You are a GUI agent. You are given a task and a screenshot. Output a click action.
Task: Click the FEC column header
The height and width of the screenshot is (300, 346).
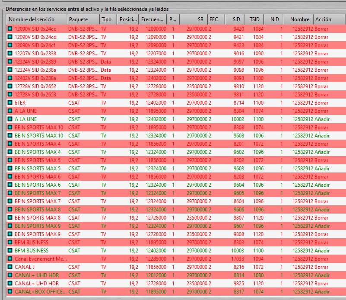click(216, 19)
